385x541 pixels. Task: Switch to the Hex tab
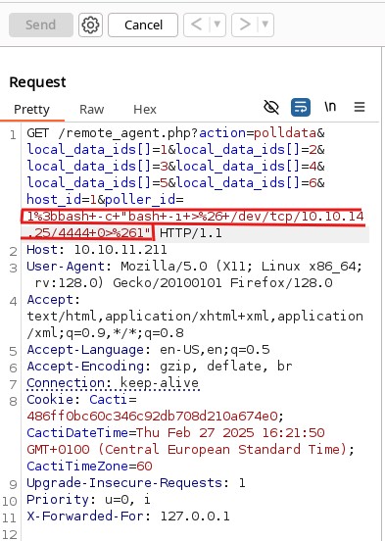coord(145,110)
